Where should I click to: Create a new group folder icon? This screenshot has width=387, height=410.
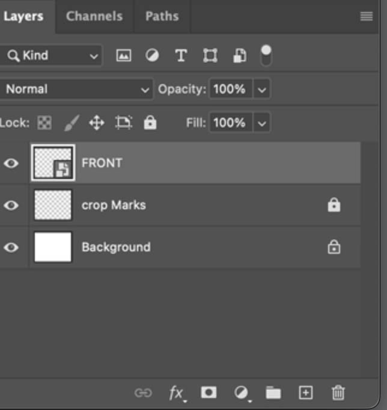pyautogui.click(x=273, y=393)
